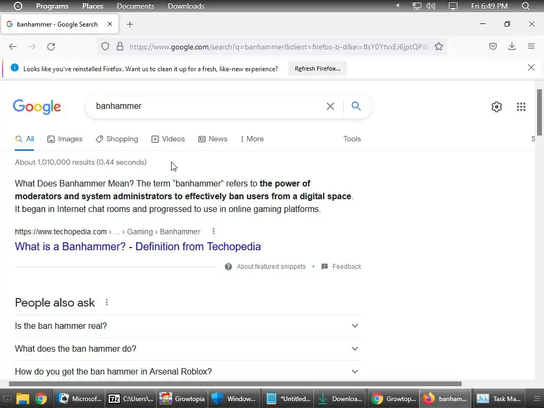This screenshot has width=544, height=408.
Task: Switch to Windows Security taskbar window
Action: pyautogui.click(x=234, y=398)
